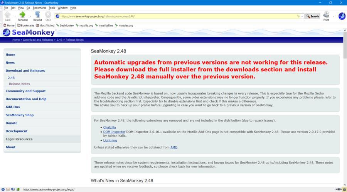
Task: Click the security padlock in the status bar
Action: 344,189
